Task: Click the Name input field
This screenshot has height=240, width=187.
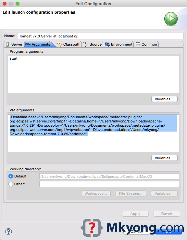Action: pyautogui.click(x=101, y=36)
